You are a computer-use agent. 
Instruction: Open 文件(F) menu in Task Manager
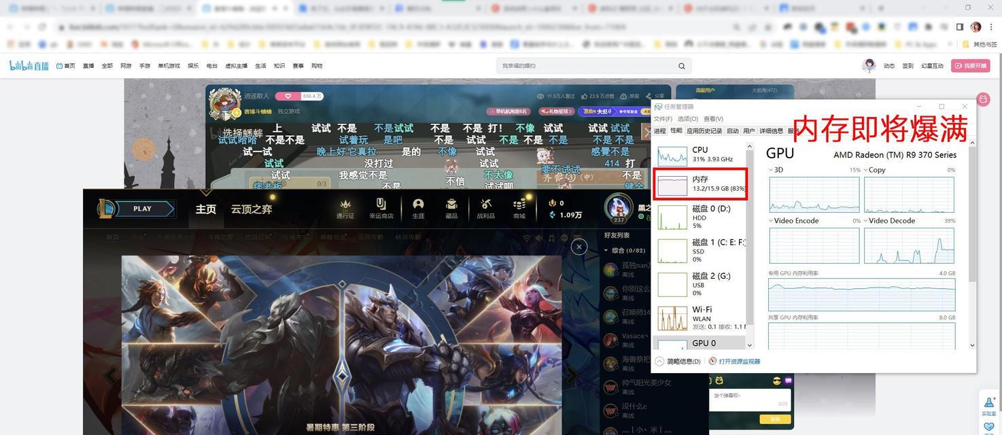[663, 119]
